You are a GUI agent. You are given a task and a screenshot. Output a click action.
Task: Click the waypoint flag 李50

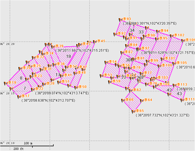click(x=77, y=87)
